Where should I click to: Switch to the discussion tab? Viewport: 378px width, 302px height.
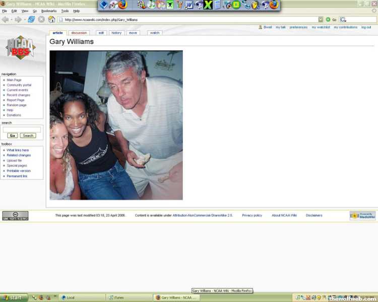click(x=79, y=33)
